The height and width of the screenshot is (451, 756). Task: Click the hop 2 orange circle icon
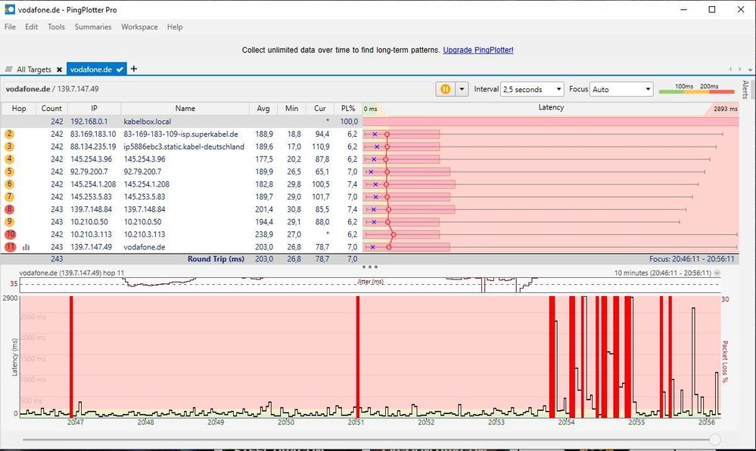[x=10, y=134]
